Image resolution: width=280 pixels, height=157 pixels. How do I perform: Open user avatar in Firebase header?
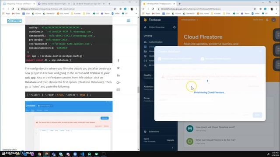[x=273, y=20]
